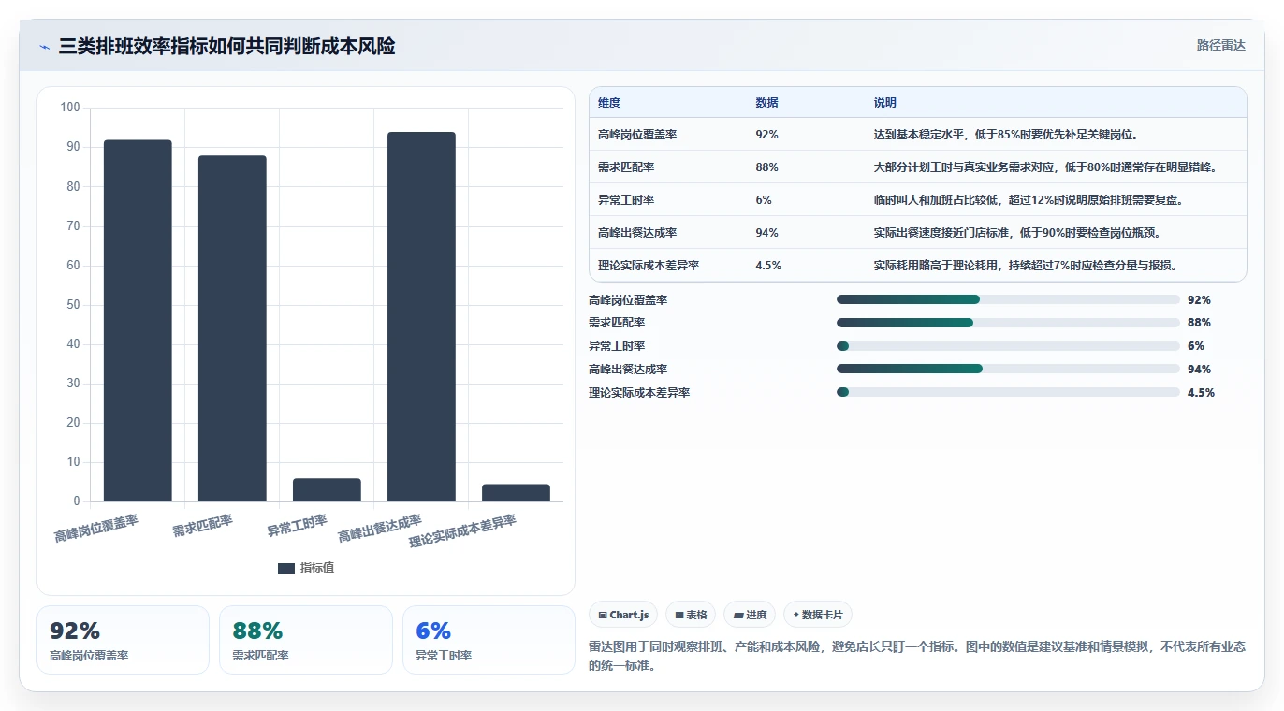This screenshot has height=711, width=1284.
Task: Click the 高峰岗位覆盖率 x-axis label
Action: coord(96,529)
